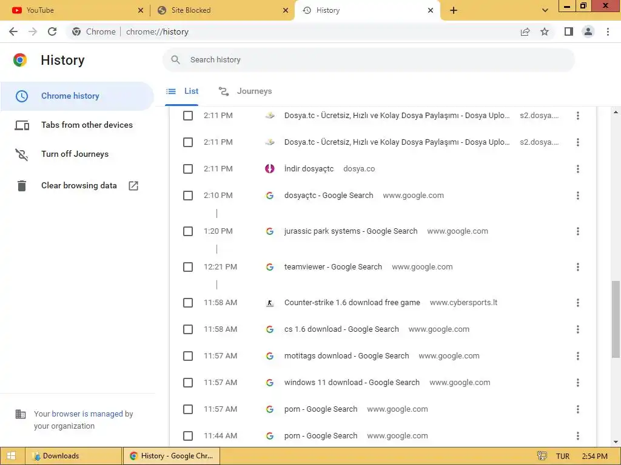Click the system tray network icon
Viewport: 621px width, 465px height.
542,456
